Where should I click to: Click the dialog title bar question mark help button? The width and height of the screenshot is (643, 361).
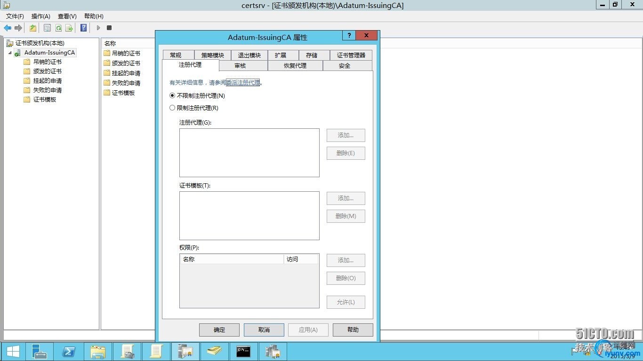[x=349, y=35]
